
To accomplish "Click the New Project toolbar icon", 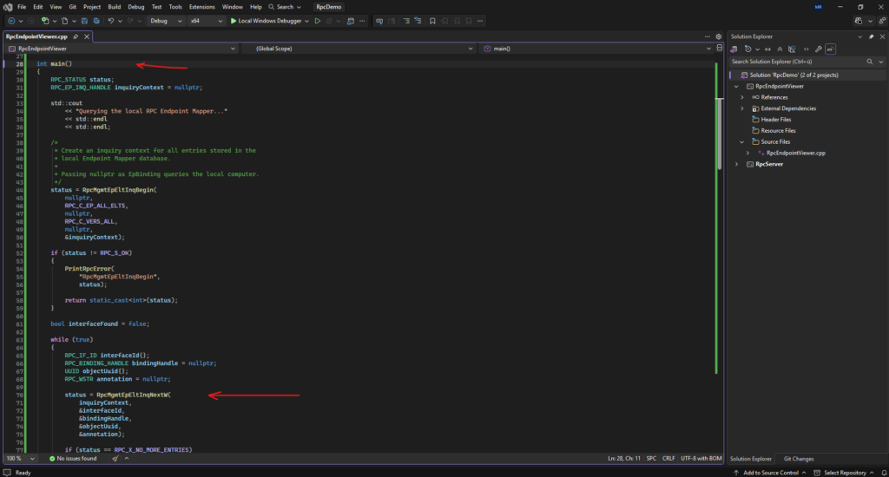I will tap(45, 21).
